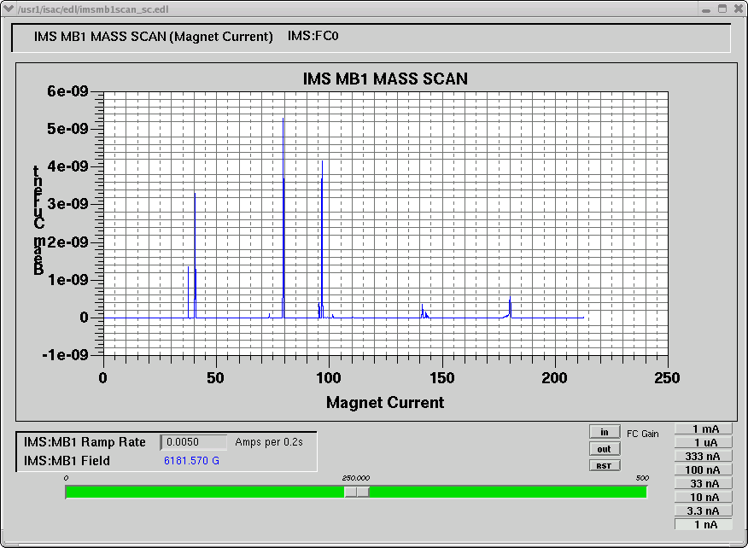Select the 1 uA FC gain range

pos(705,442)
